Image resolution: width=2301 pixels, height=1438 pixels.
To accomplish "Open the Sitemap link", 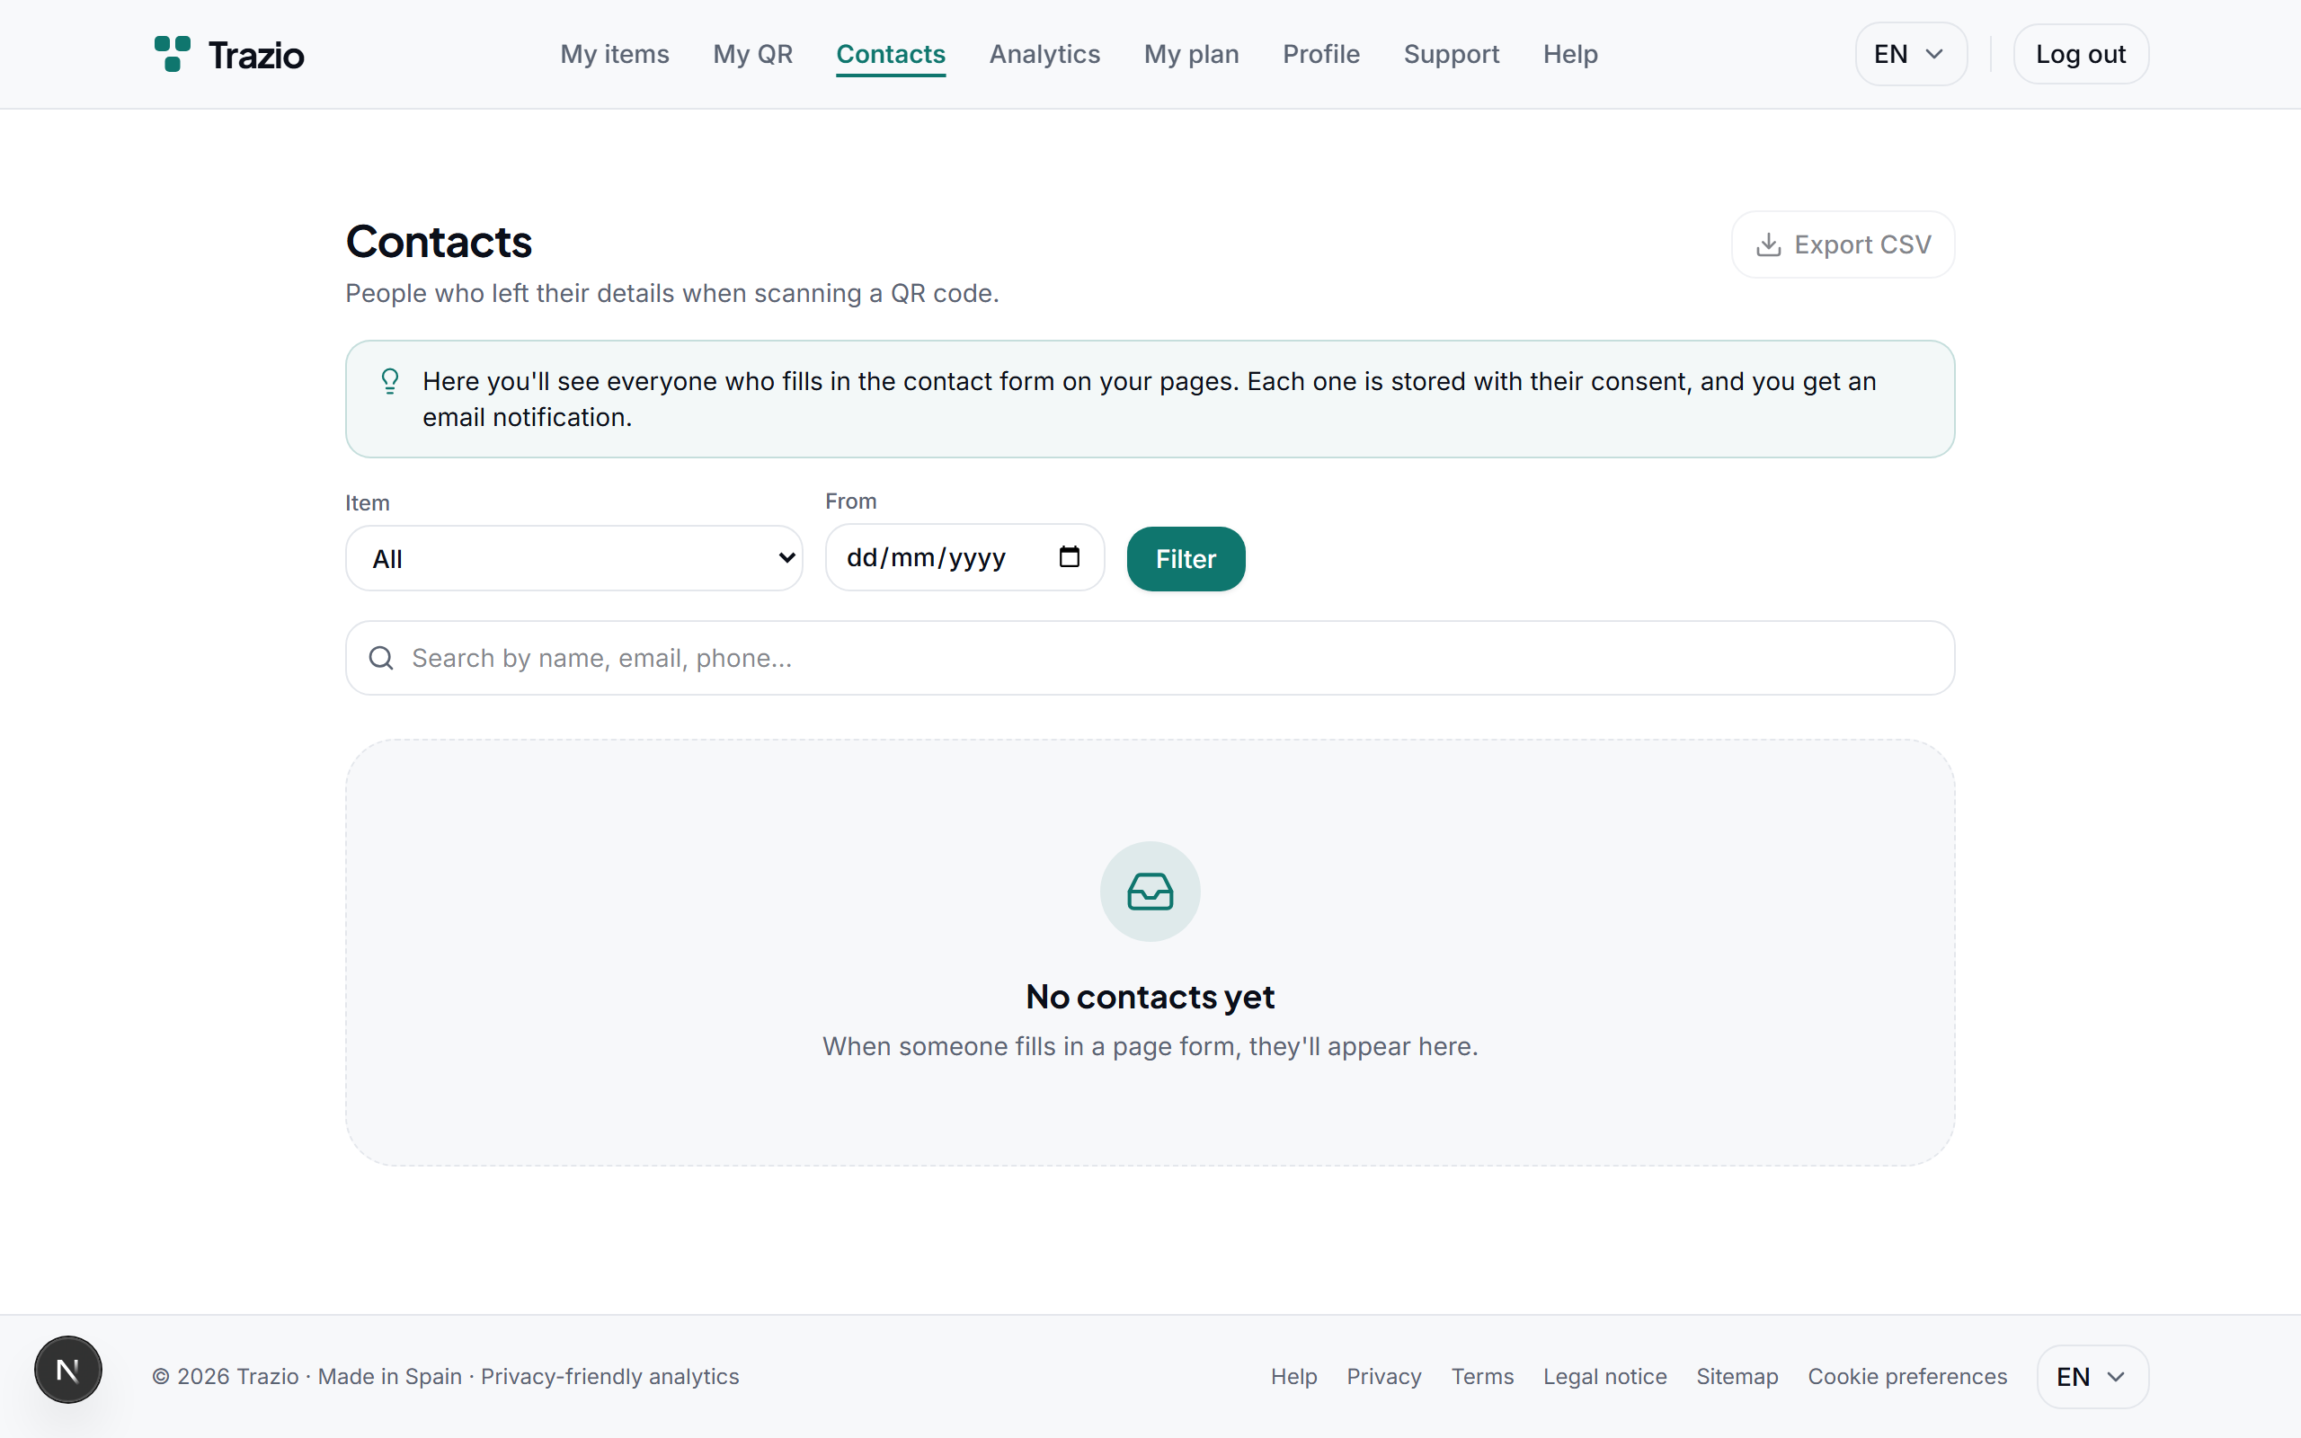I will tap(1737, 1376).
